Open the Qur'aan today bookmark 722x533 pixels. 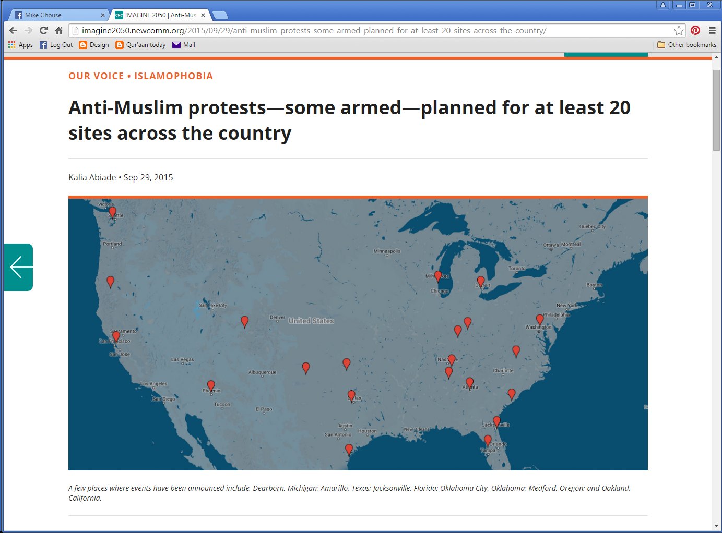pyautogui.click(x=140, y=45)
